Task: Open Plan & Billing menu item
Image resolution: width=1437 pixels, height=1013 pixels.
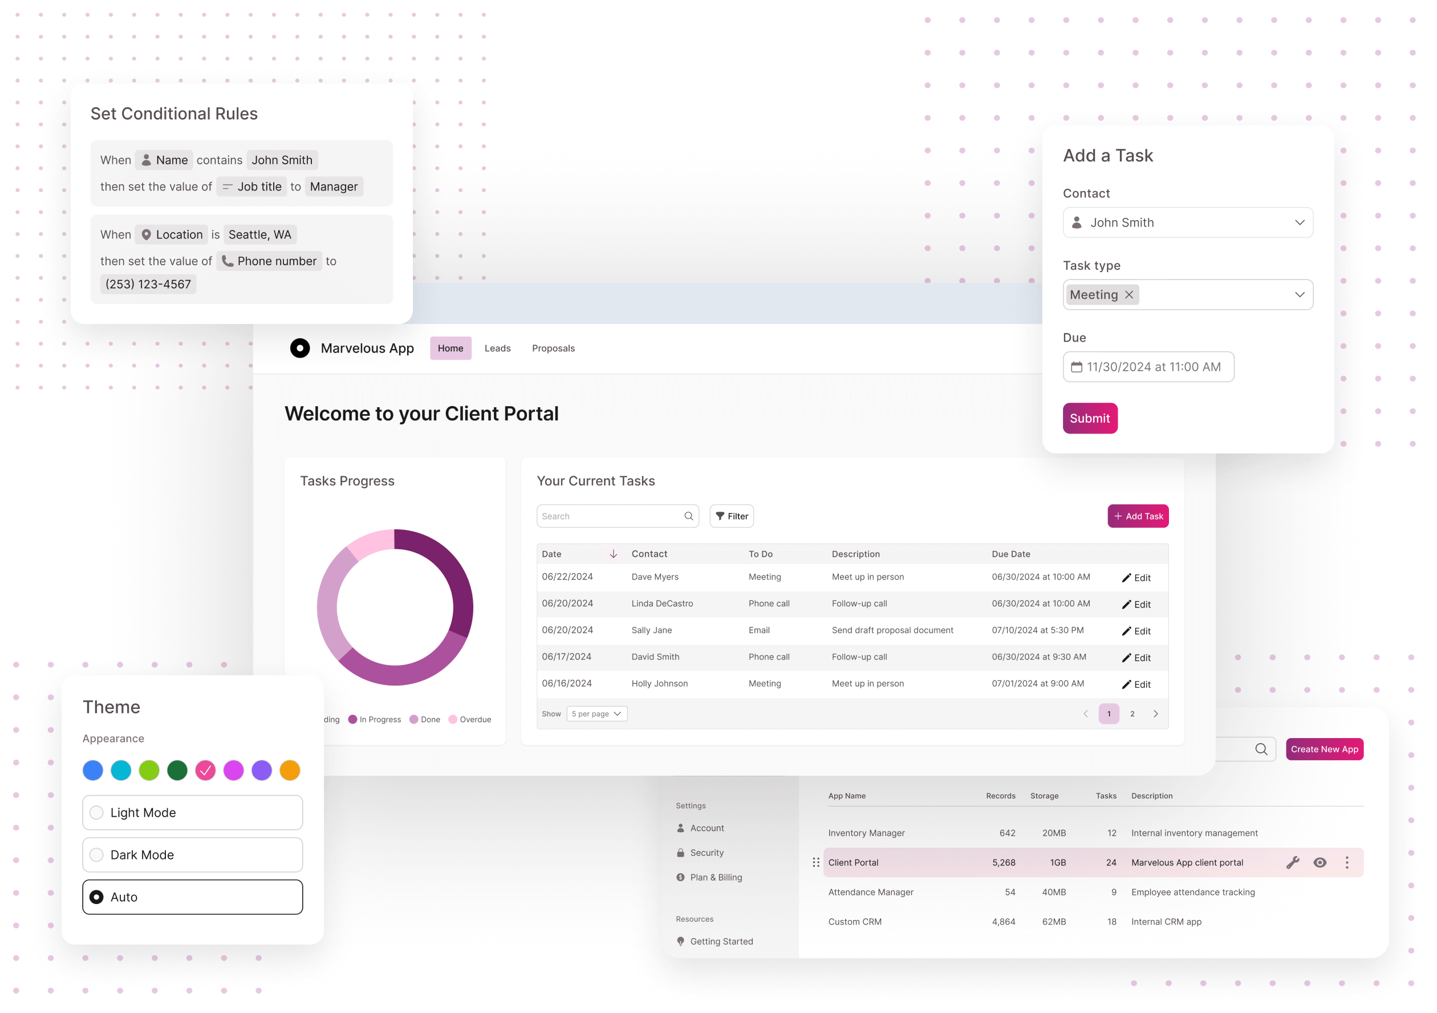Action: [x=709, y=877]
